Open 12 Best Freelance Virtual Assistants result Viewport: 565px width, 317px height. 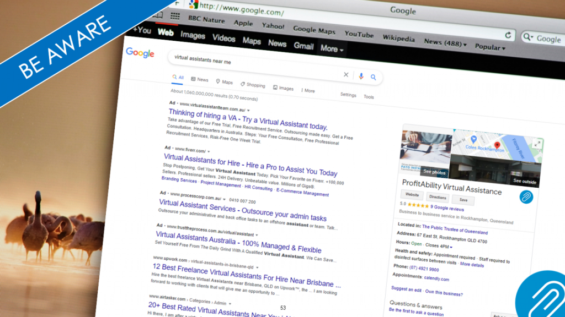tap(247, 276)
